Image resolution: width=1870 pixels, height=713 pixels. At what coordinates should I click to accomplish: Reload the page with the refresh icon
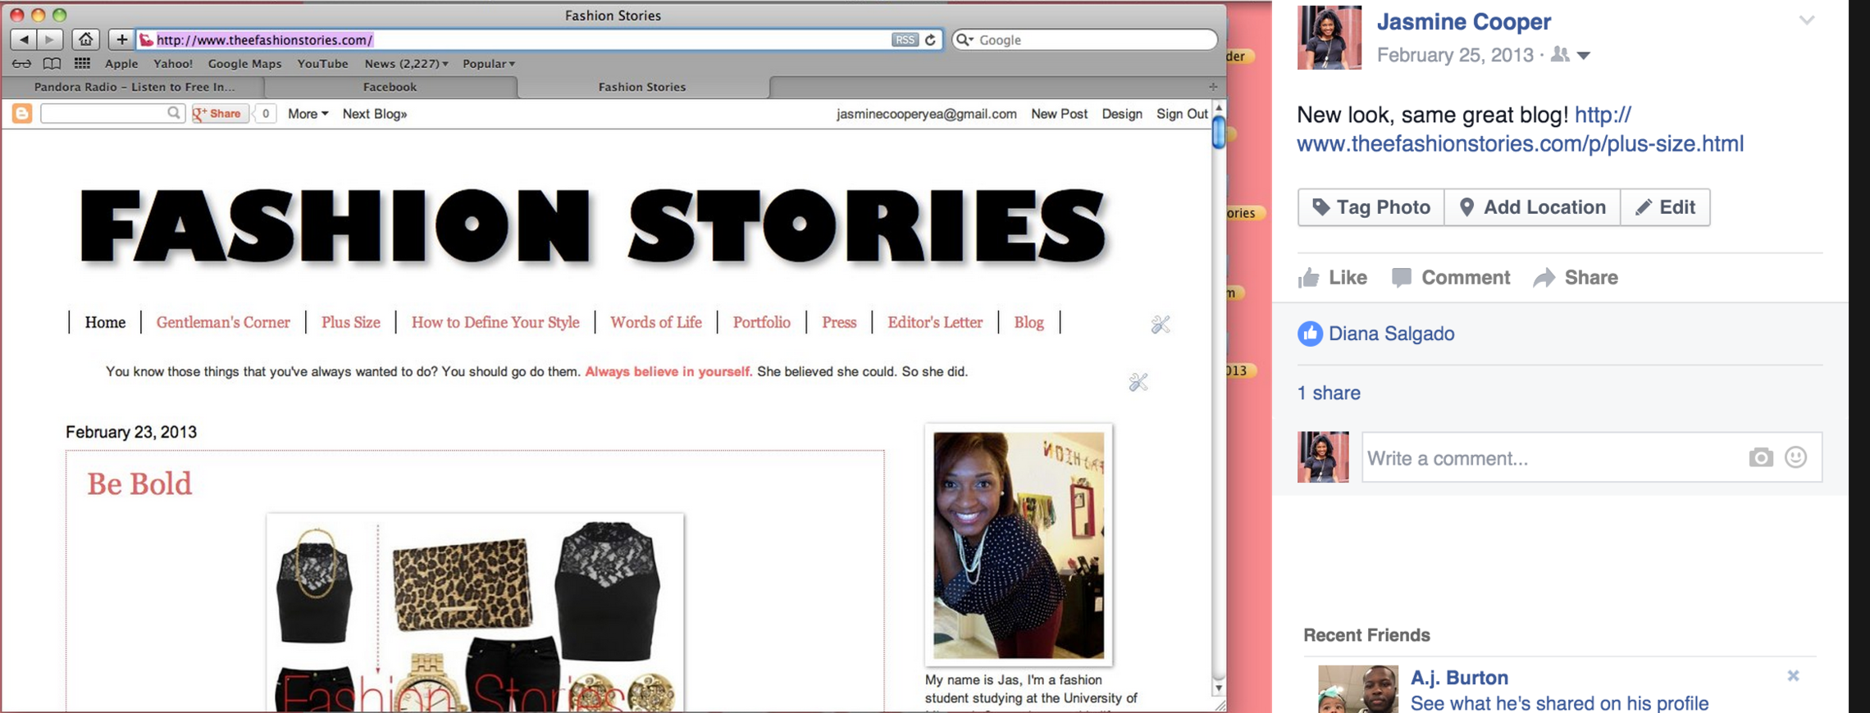coord(930,39)
